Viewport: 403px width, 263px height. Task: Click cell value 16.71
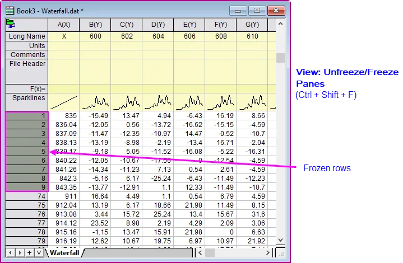(221, 143)
